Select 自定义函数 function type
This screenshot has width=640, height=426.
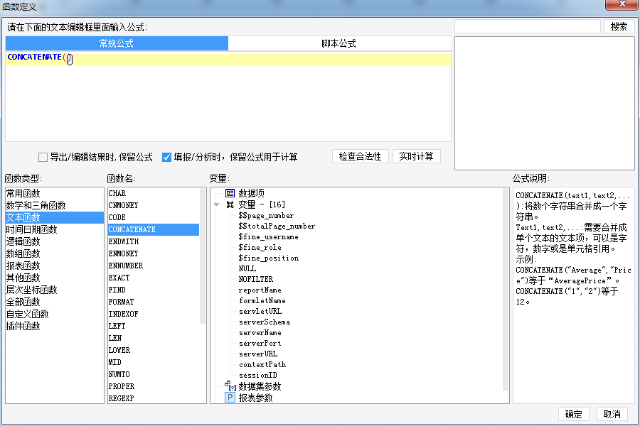pos(55,314)
